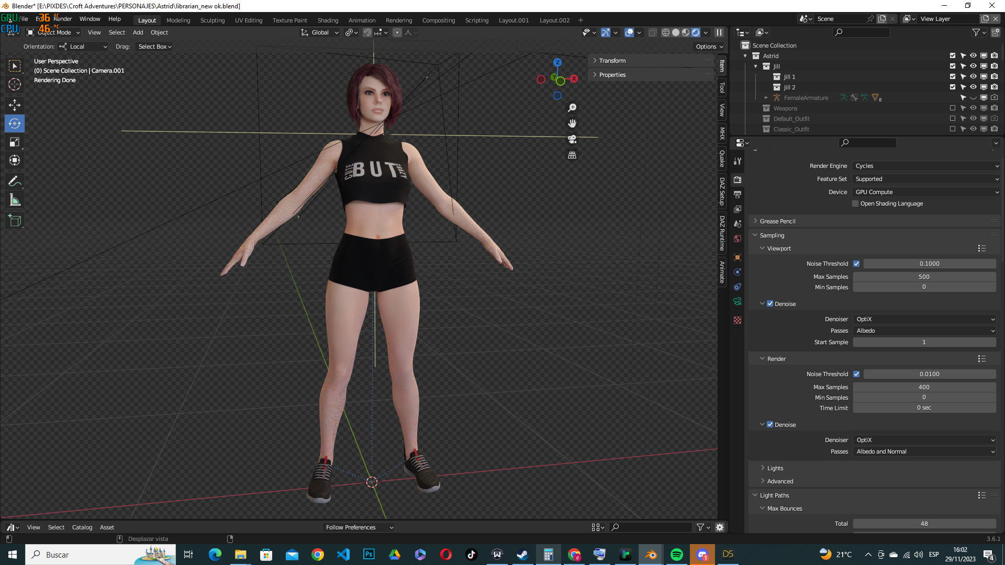Open the Physics properties tab

coord(738,272)
